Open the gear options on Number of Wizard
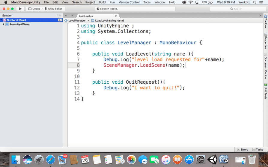The height and width of the screenshot is (167, 268). (x=60, y=20)
